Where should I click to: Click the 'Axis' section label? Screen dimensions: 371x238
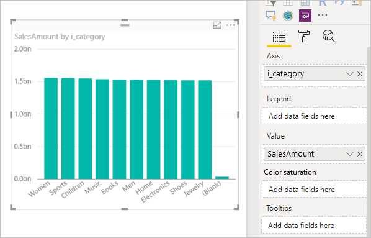pyautogui.click(x=273, y=56)
